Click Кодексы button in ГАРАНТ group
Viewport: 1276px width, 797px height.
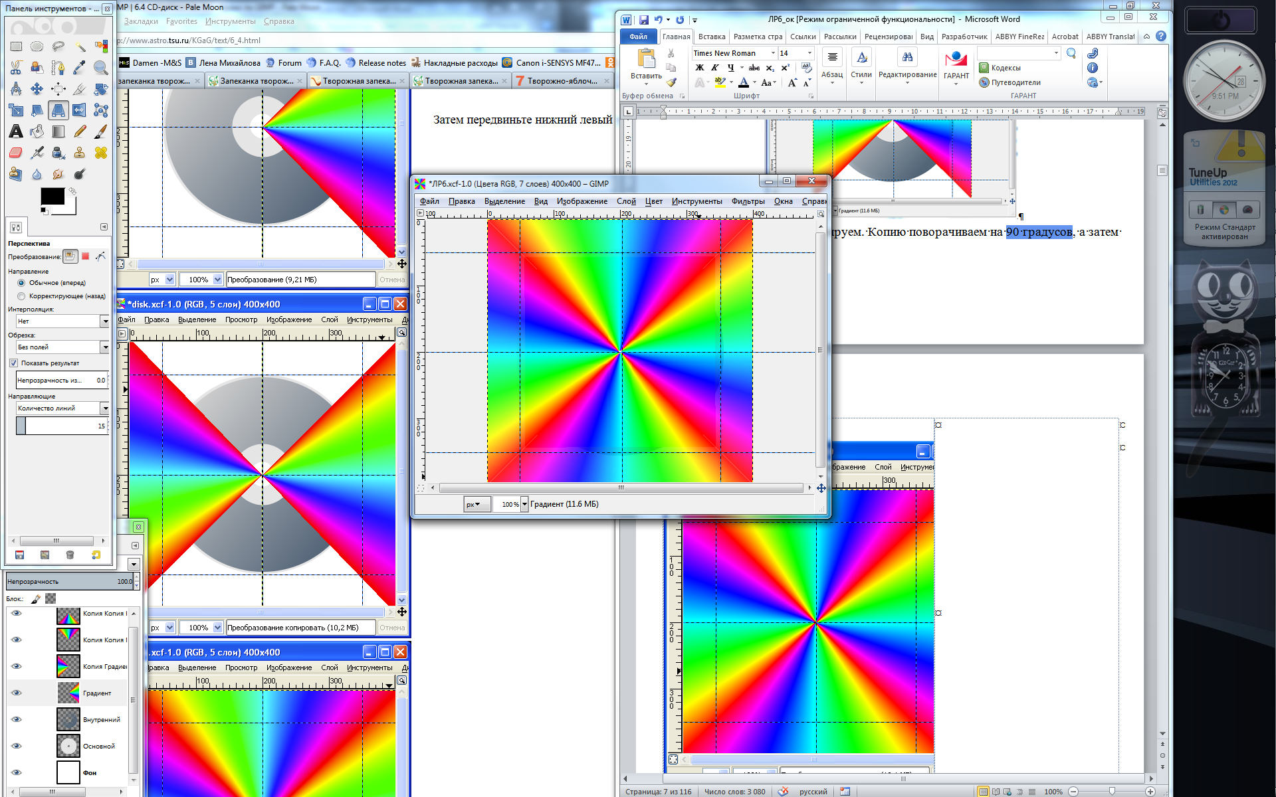[1000, 68]
